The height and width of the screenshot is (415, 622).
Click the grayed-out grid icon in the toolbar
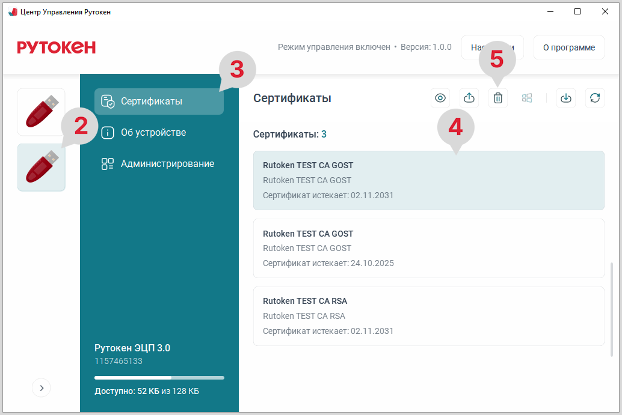(x=527, y=98)
